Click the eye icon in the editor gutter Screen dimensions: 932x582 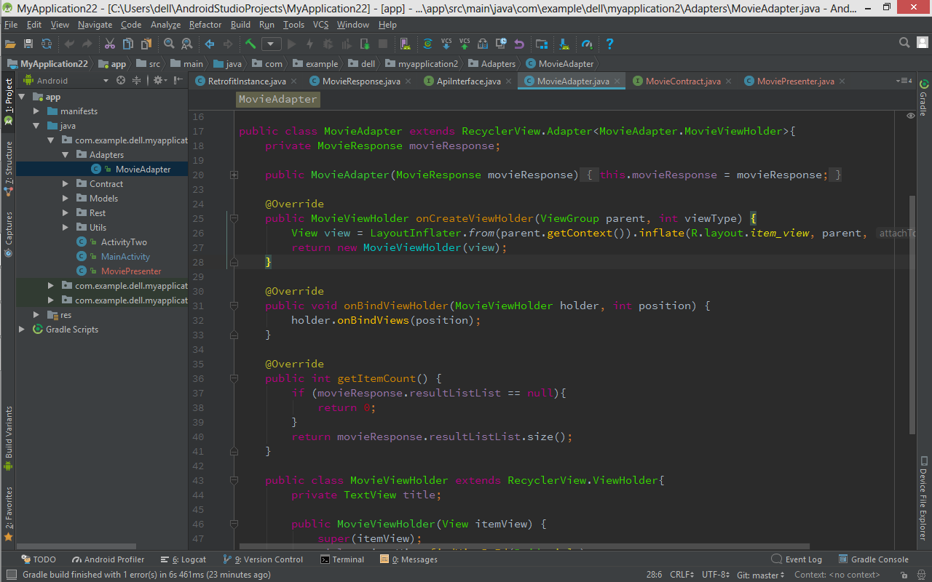coord(910,115)
